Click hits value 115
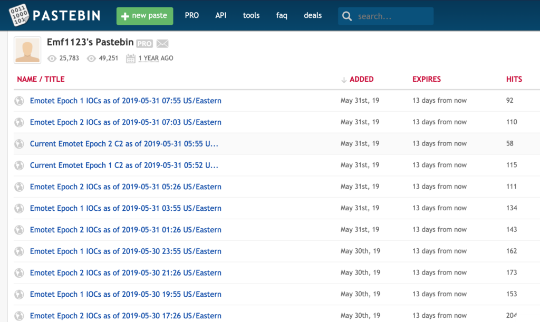This screenshot has width=540, height=322. coord(512,165)
